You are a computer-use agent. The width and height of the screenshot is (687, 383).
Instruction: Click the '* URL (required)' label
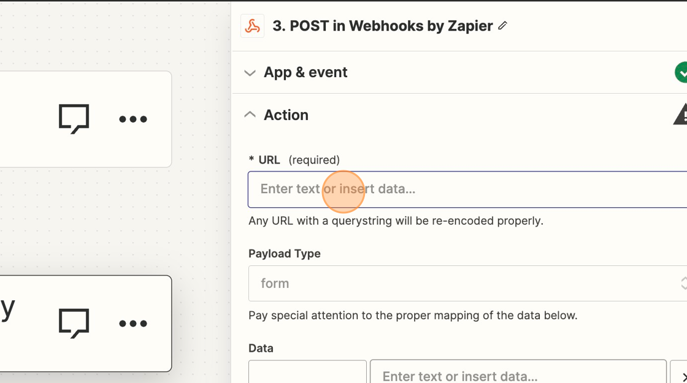pos(294,160)
